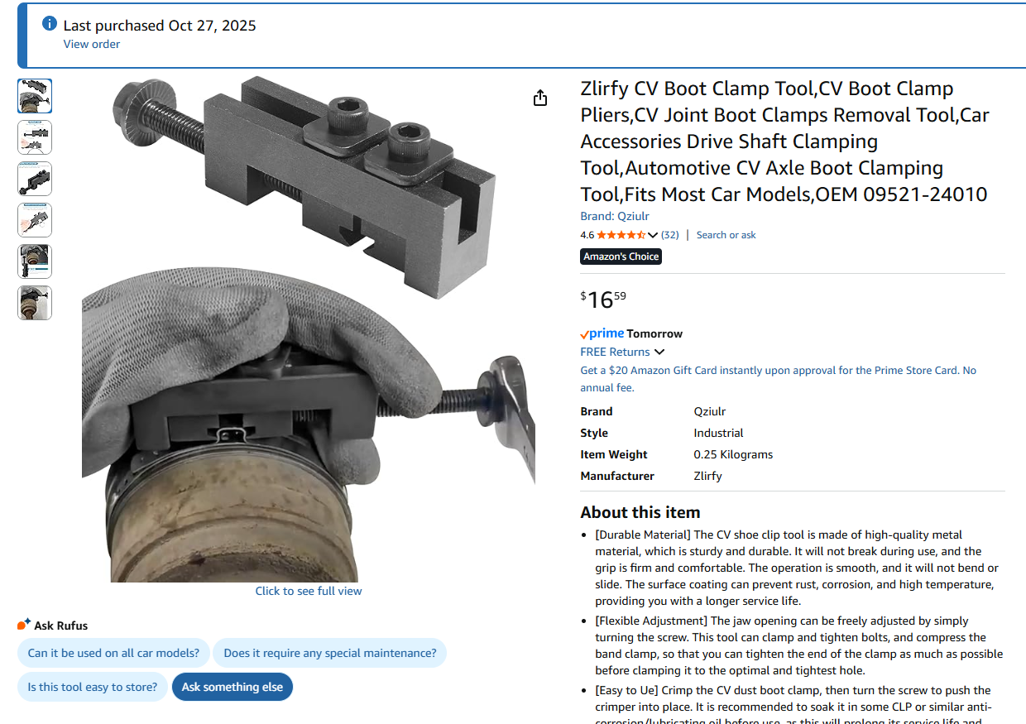The width and height of the screenshot is (1026, 724).
Task: Select the second product thumbnail
Action: [35, 137]
